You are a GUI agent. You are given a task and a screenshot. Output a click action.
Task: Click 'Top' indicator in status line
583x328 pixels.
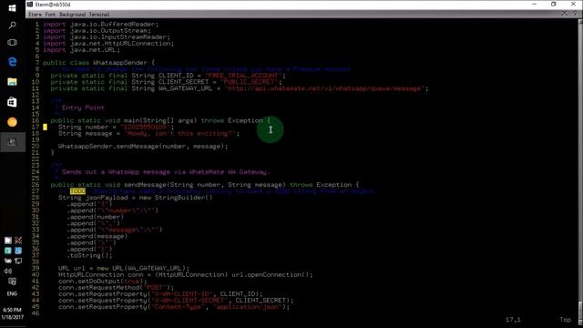tap(565, 320)
